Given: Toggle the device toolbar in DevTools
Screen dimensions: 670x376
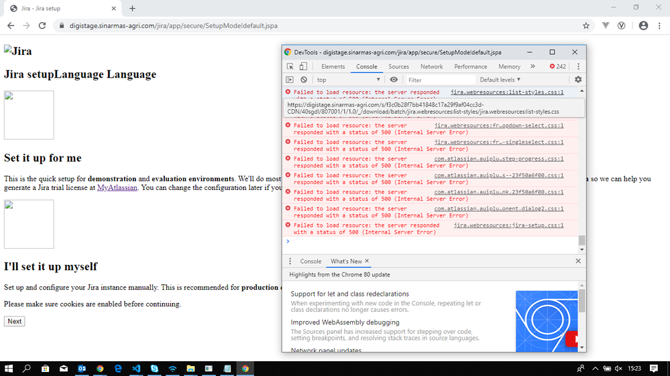Looking at the screenshot, I should coord(303,66).
